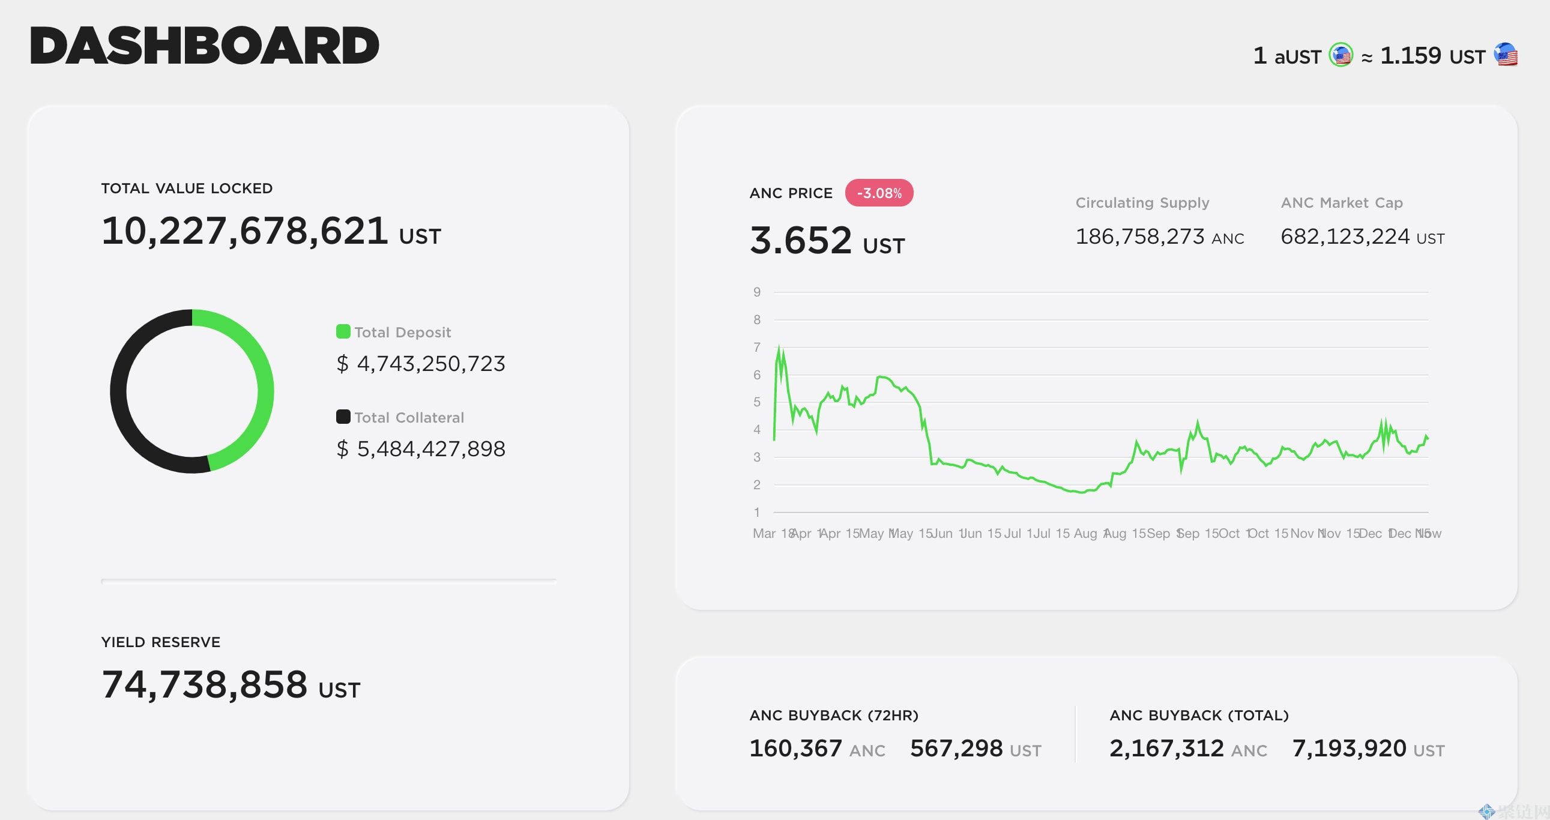Click the 3.652 UST price value
This screenshot has height=820, width=1550.
pyautogui.click(x=827, y=241)
